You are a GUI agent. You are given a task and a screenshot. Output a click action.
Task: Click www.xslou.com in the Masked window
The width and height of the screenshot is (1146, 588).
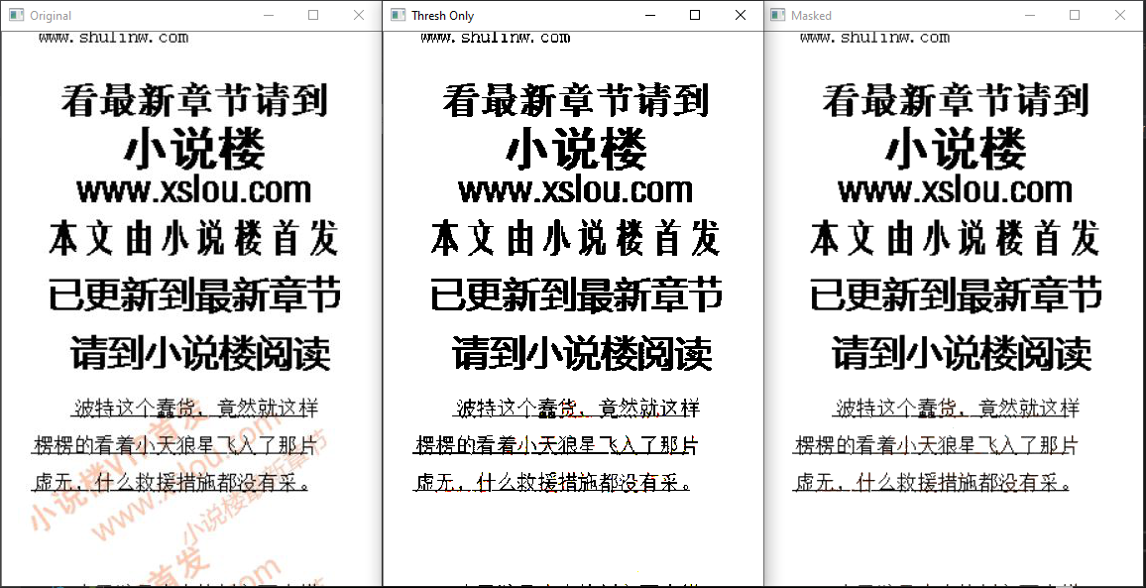click(956, 191)
